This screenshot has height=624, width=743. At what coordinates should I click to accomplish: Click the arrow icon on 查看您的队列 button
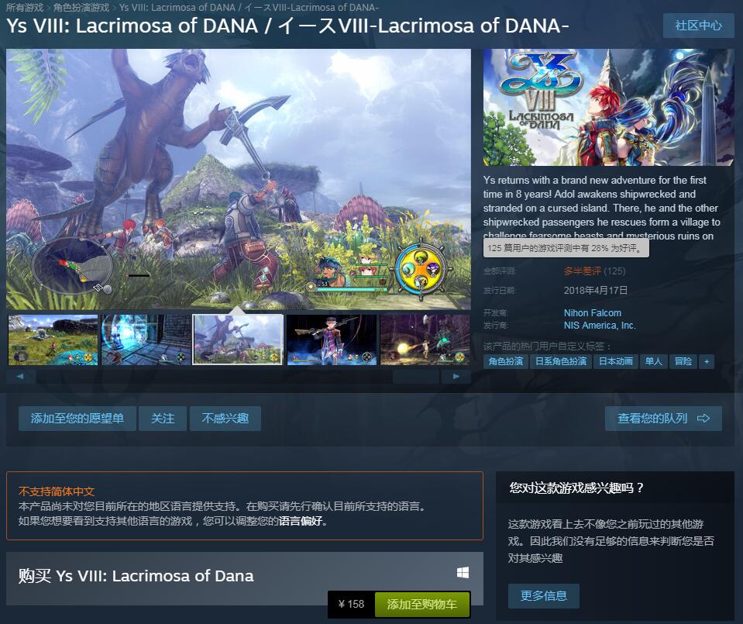pyautogui.click(x=703, y=419)
